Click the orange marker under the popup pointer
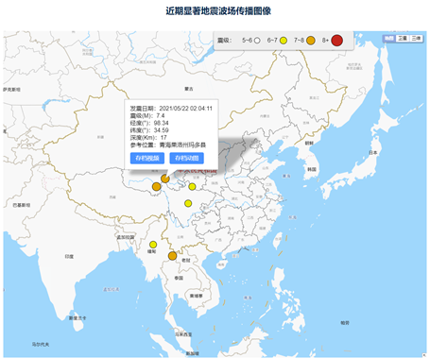 (x=165, y=179)
